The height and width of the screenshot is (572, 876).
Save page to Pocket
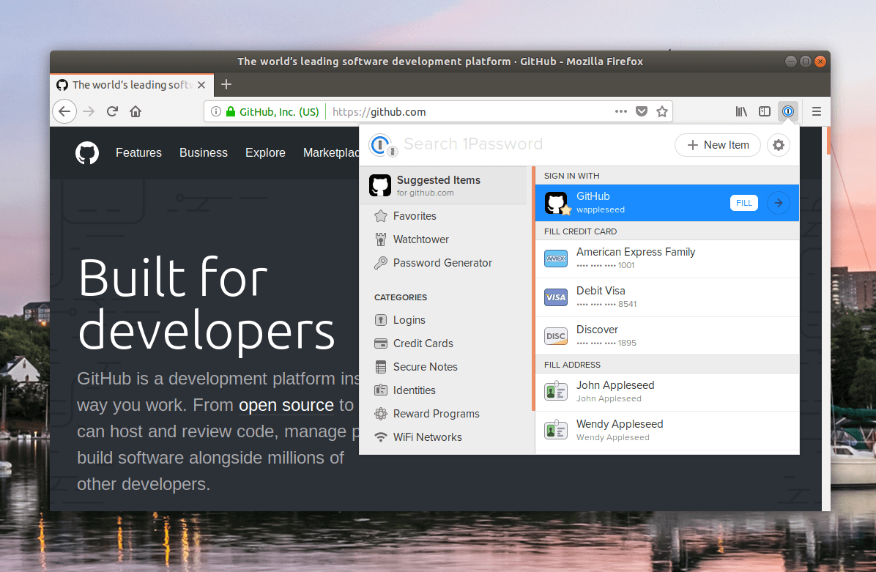click(x=642, y=112)
